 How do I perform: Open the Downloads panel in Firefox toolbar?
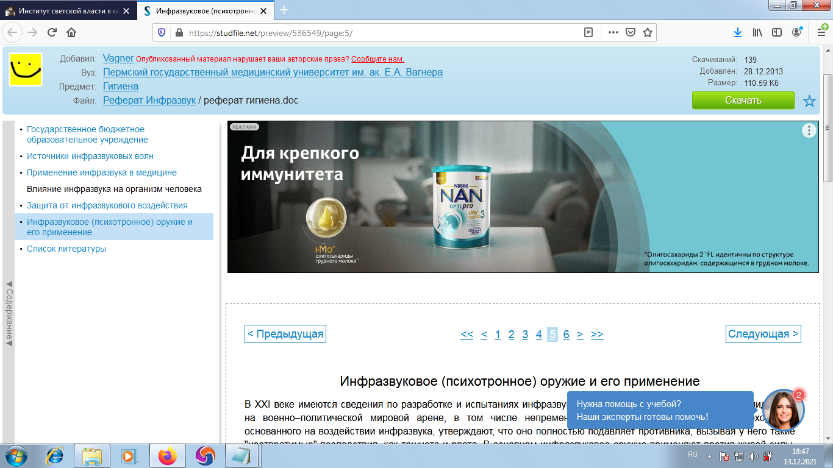[738, 32]
